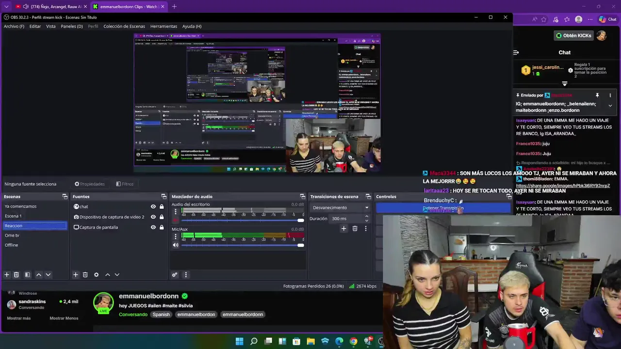Move source down in Fuentes list
This screenshot has height=349, width=621.
click(x=117, y=275)
